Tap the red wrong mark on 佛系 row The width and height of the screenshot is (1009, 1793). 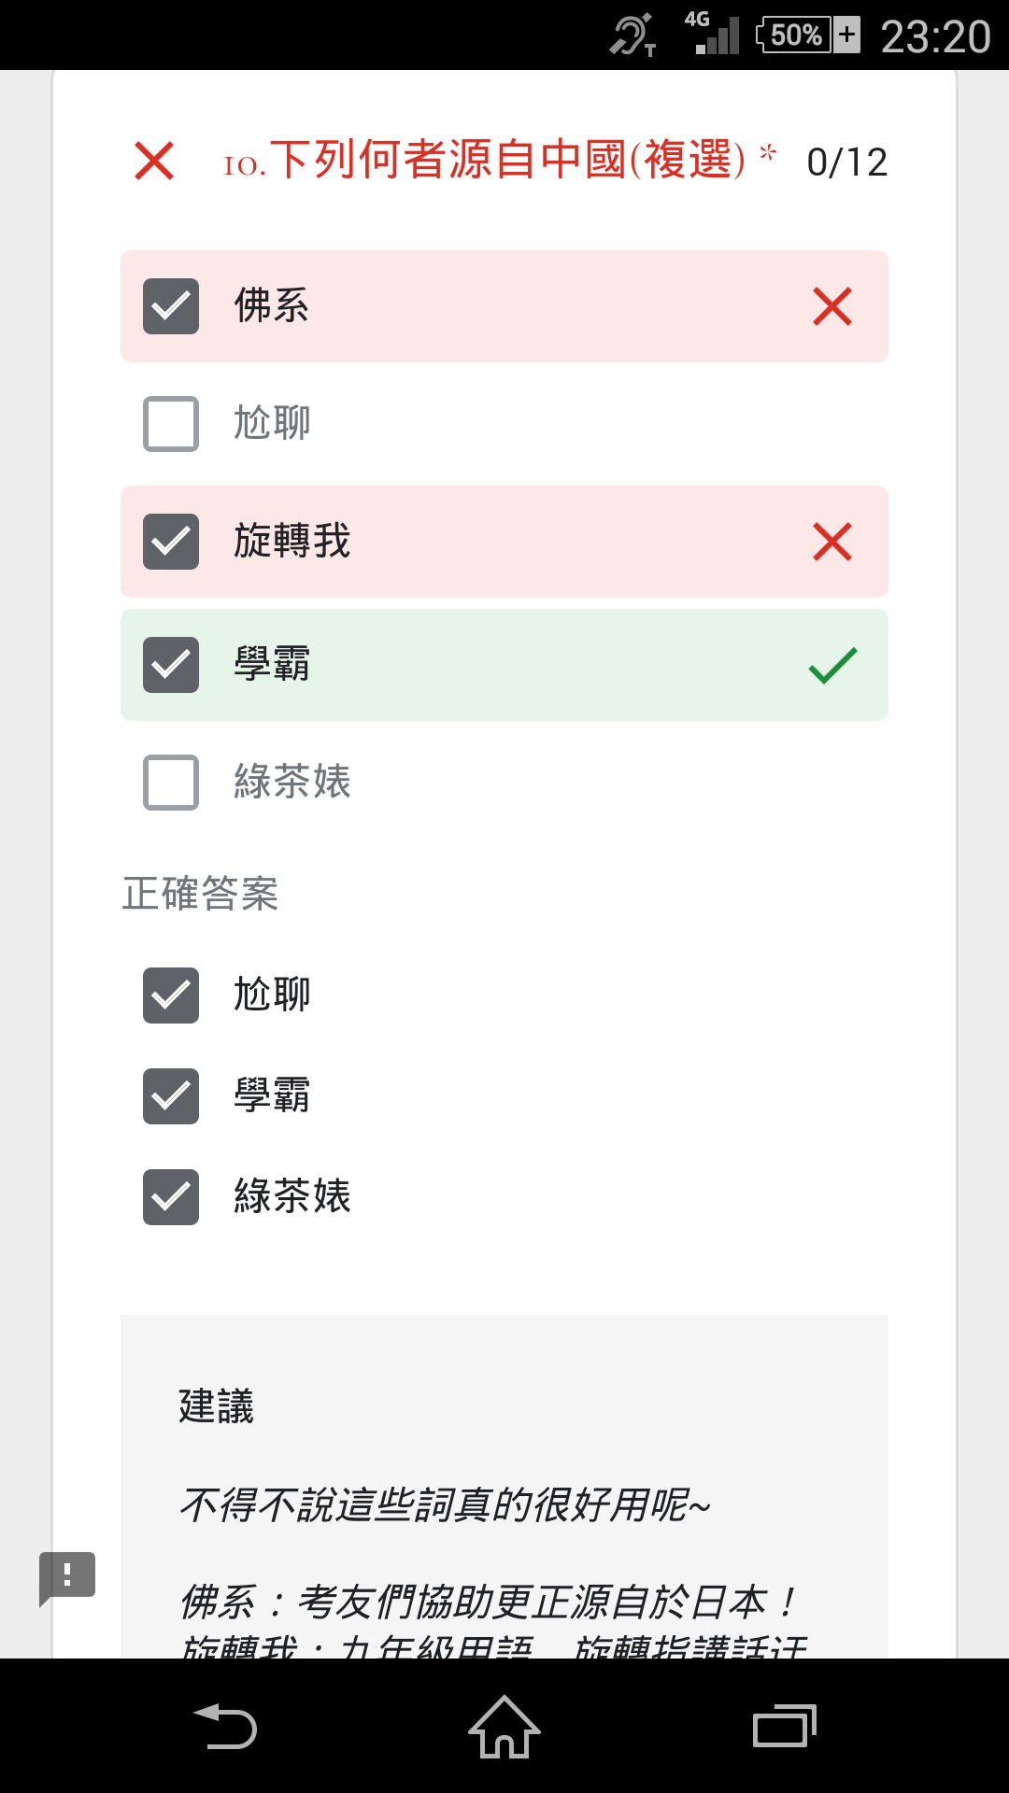(x=832, y=306)
